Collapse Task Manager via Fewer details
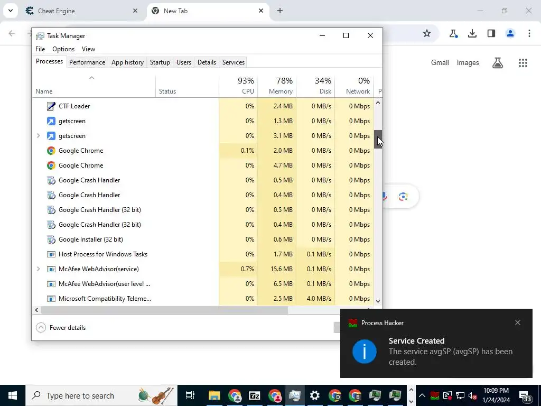This screenshot has height=406, width=541. tap(61, 328)
